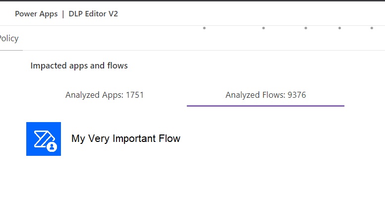Click the fourth dot in the header row
Screen dimensions: 385x199
coord(339,28)
